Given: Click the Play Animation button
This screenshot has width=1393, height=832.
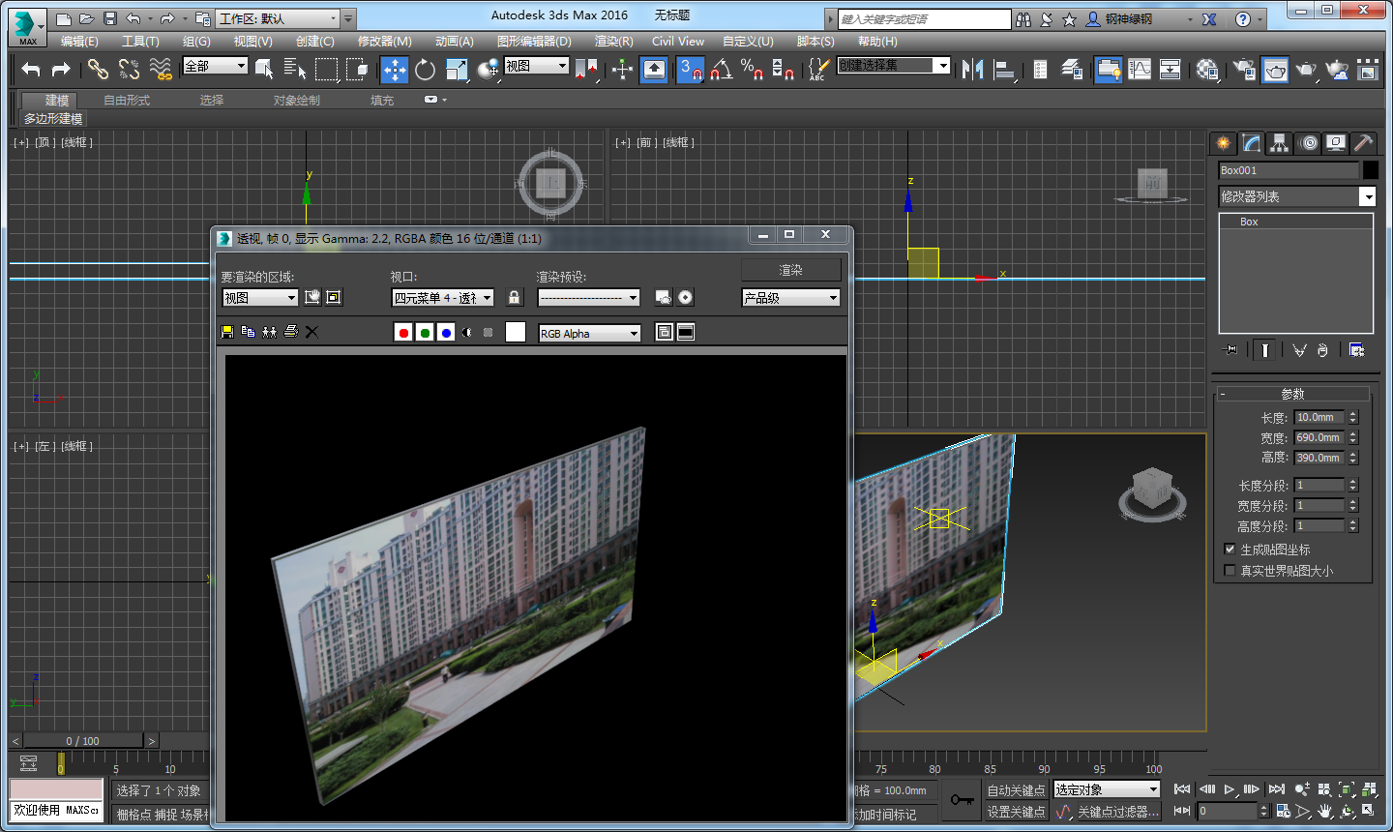Looking at the screenshot, I should click(x=1230, y=789).
